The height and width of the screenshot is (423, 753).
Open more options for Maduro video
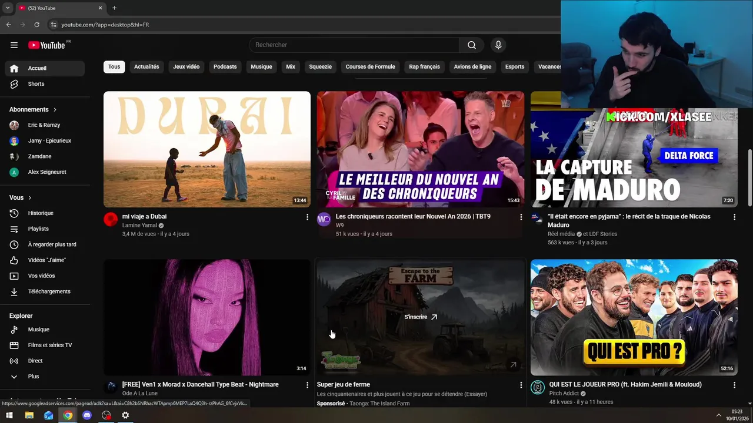point(734,217)
